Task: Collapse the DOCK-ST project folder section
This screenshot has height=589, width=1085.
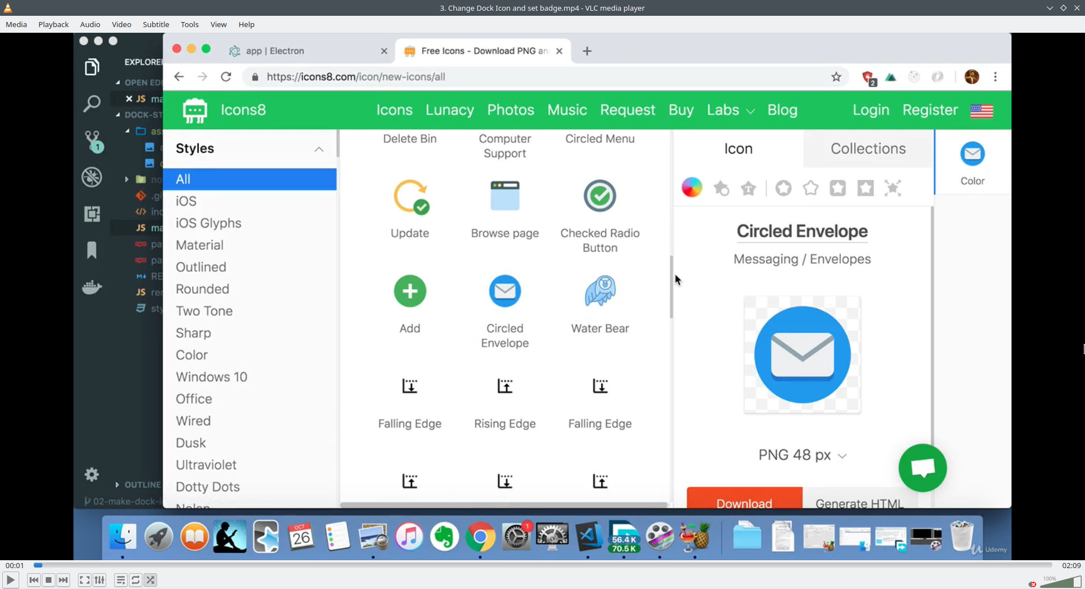Action: [139, 115]
